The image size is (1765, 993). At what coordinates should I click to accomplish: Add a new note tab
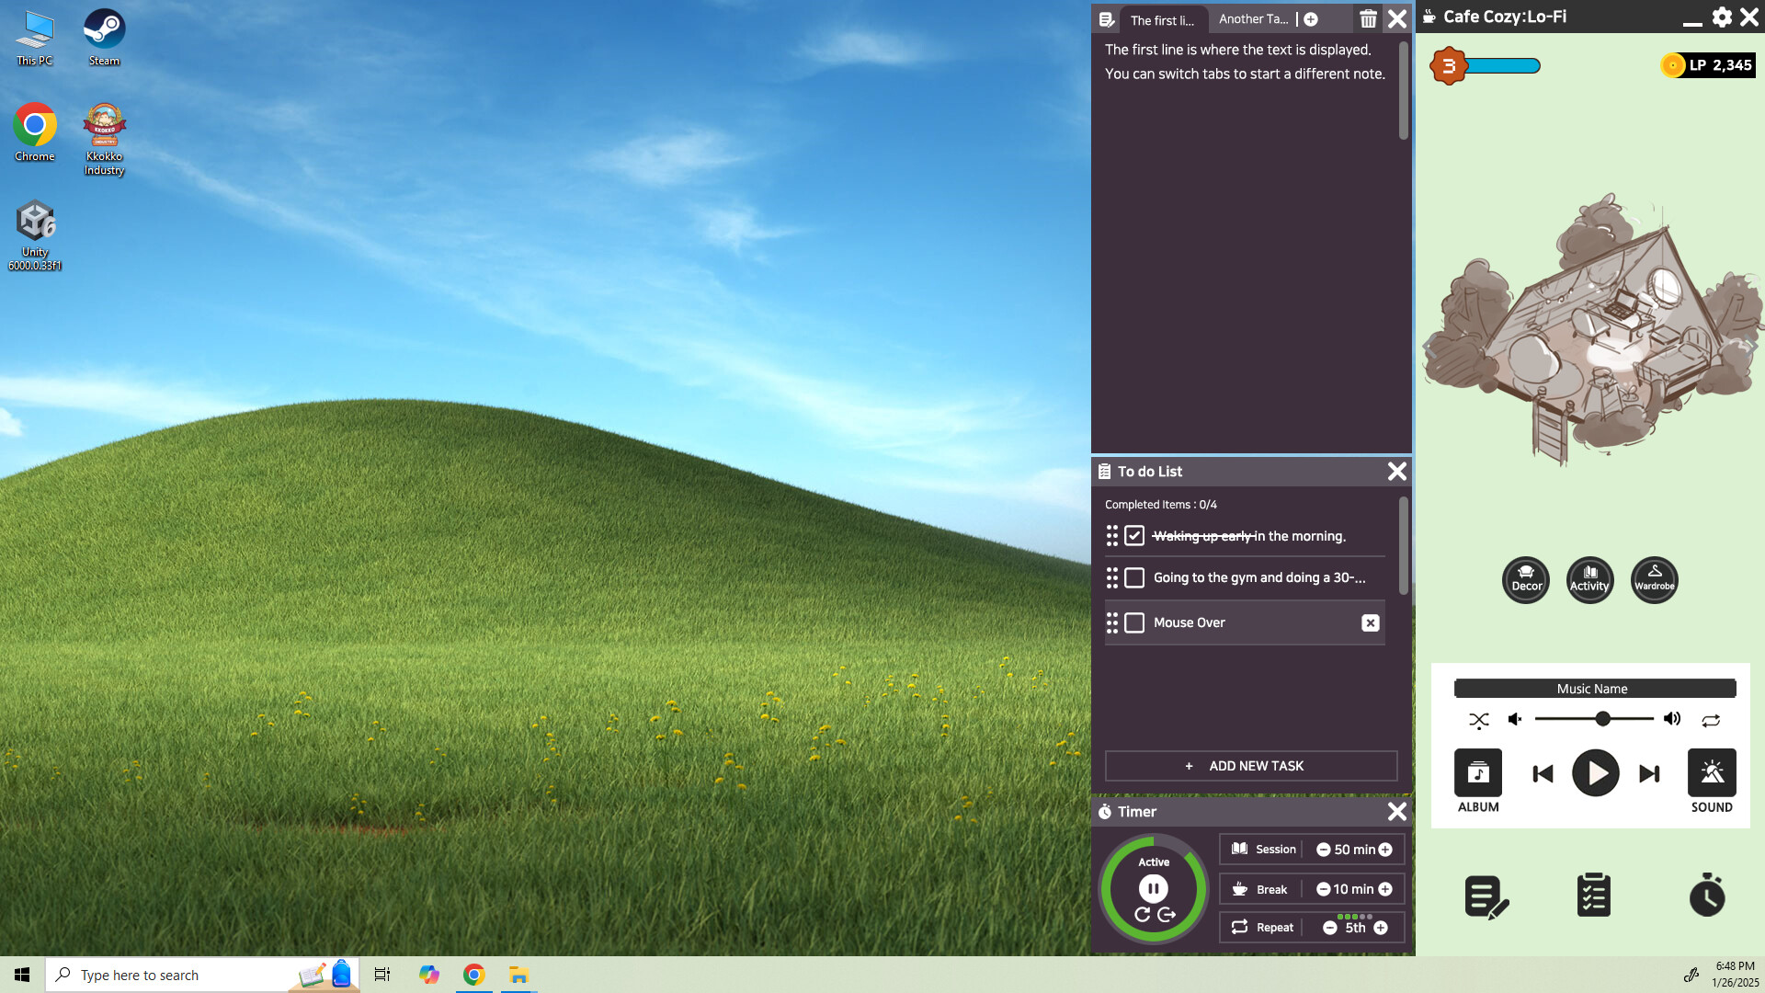(x=1311, y=19)
